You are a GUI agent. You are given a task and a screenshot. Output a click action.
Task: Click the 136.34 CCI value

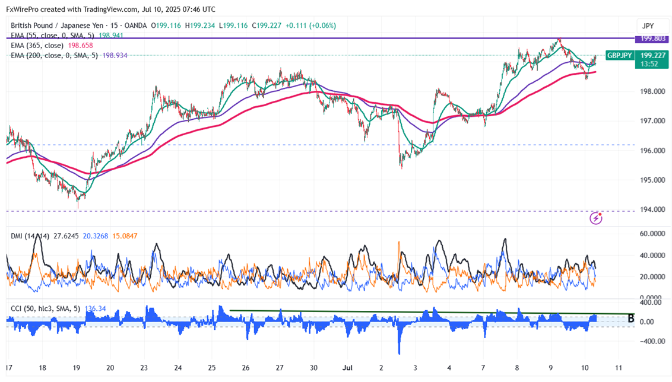pos(95,309)
